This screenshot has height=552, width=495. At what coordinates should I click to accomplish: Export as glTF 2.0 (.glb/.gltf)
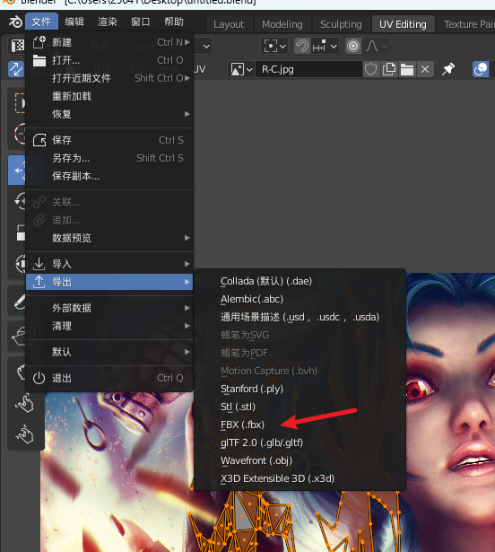point(300,442)
